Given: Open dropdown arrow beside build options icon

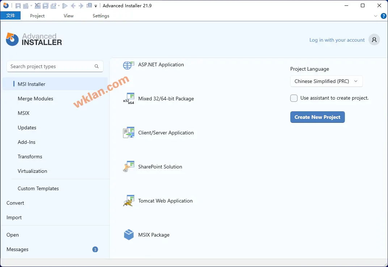Looking at the screenshot, I should point(59,6).
